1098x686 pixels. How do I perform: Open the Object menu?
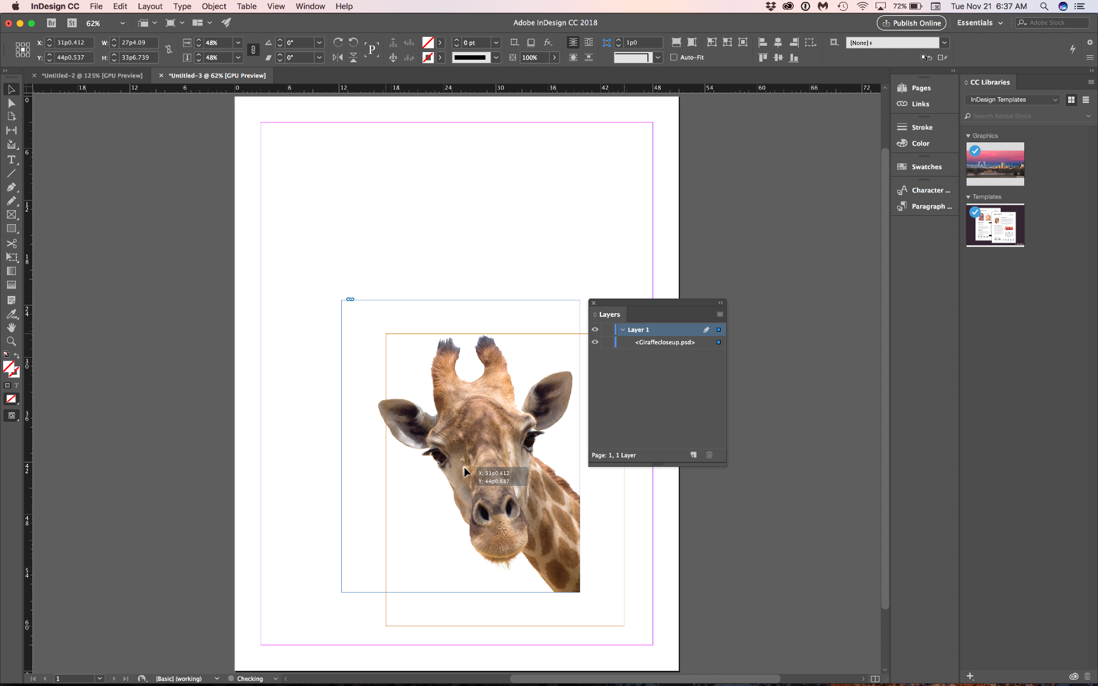pos(213,6)
